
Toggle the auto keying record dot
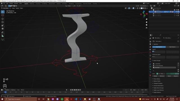pos(66,90)
